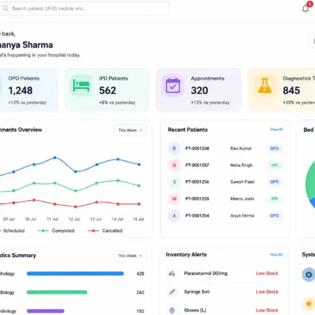Click the Gloves inventory icon

click(x=172, y=310)
